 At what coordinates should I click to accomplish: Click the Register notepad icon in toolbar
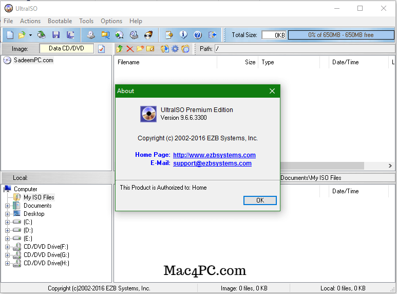tap(169, 35)
